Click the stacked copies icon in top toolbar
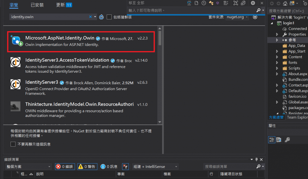The width and height of the screenshot is (308, 179). click(243, 3)
